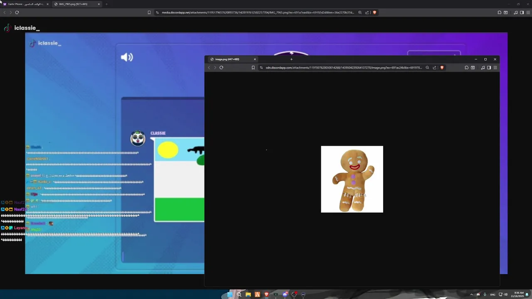532x299 pixels.
Task: Open a new tab in the back browser window
Action: click(106, 4)
